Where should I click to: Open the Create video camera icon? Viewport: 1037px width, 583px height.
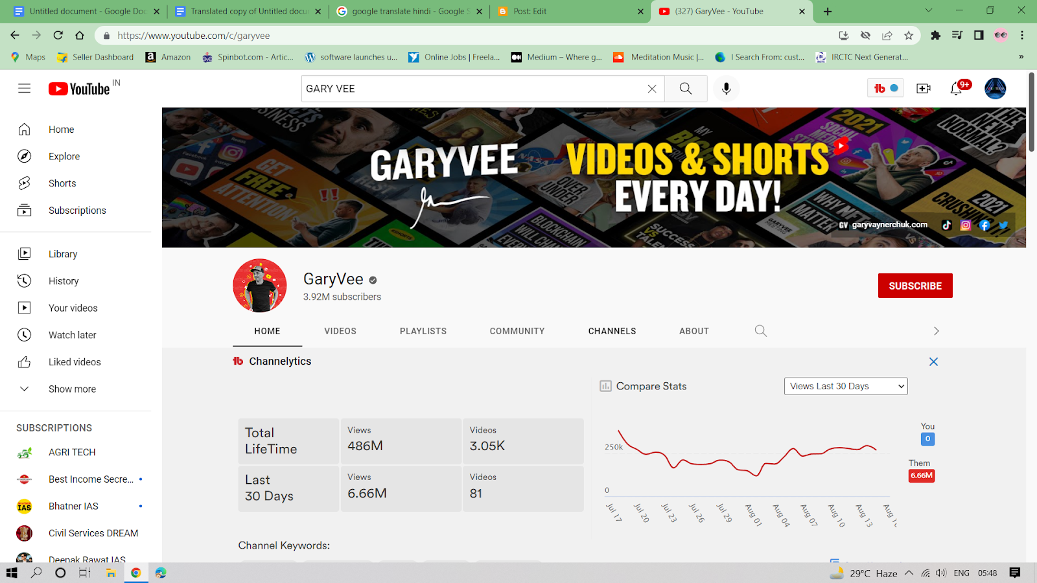coord(924,89)
